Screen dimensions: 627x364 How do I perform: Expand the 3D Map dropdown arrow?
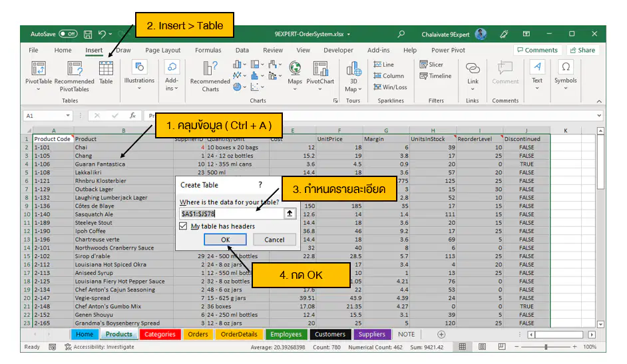pos(360,89)
